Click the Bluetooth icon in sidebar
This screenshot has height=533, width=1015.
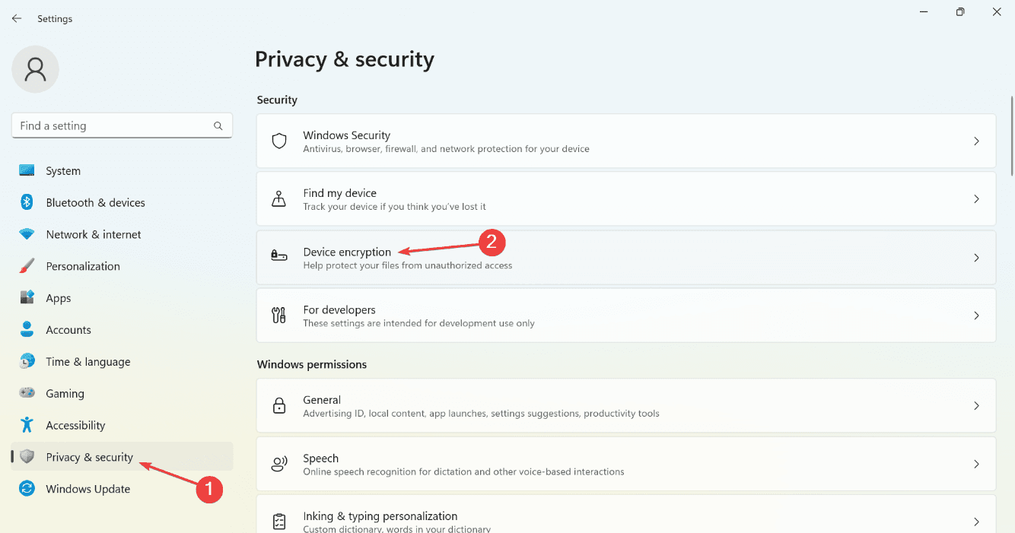27,202
